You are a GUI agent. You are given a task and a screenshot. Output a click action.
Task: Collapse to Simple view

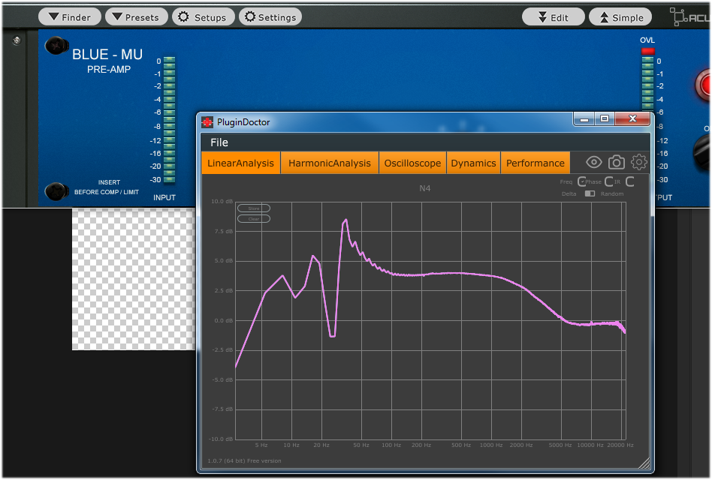[620, 17]
